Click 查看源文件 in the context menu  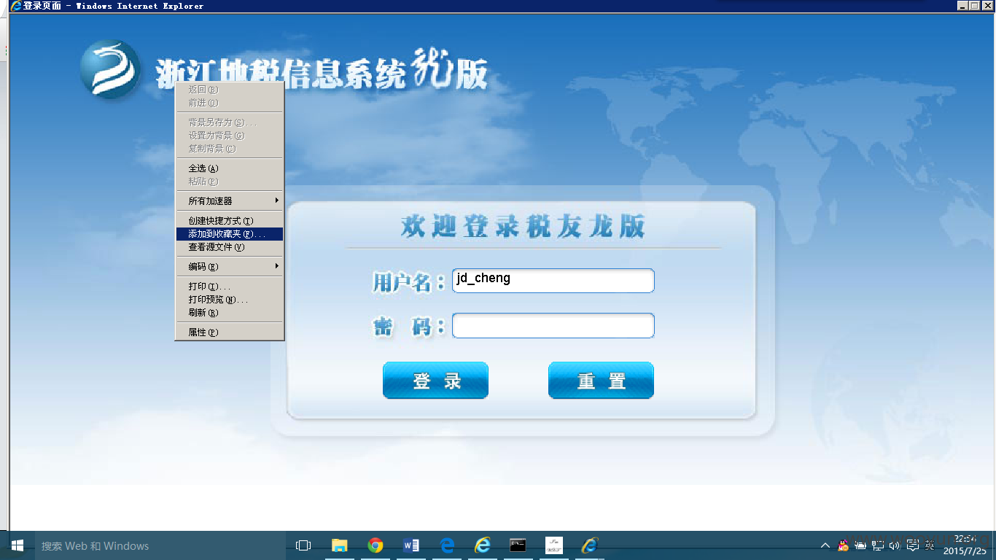[x=229, y=247]
